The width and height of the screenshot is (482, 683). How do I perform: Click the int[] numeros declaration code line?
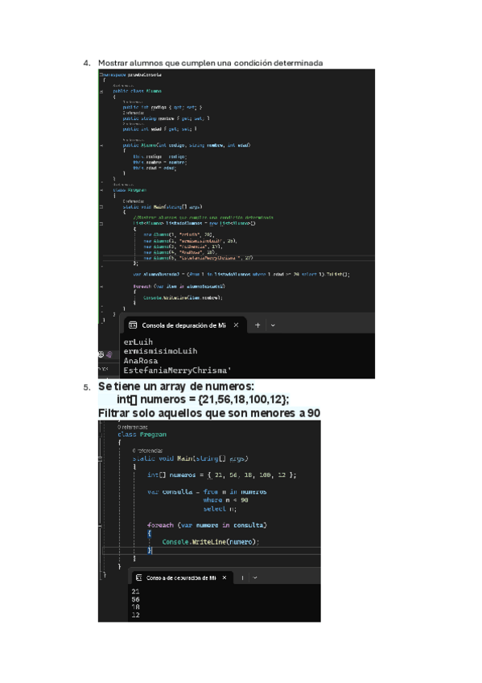click(222, 474)
